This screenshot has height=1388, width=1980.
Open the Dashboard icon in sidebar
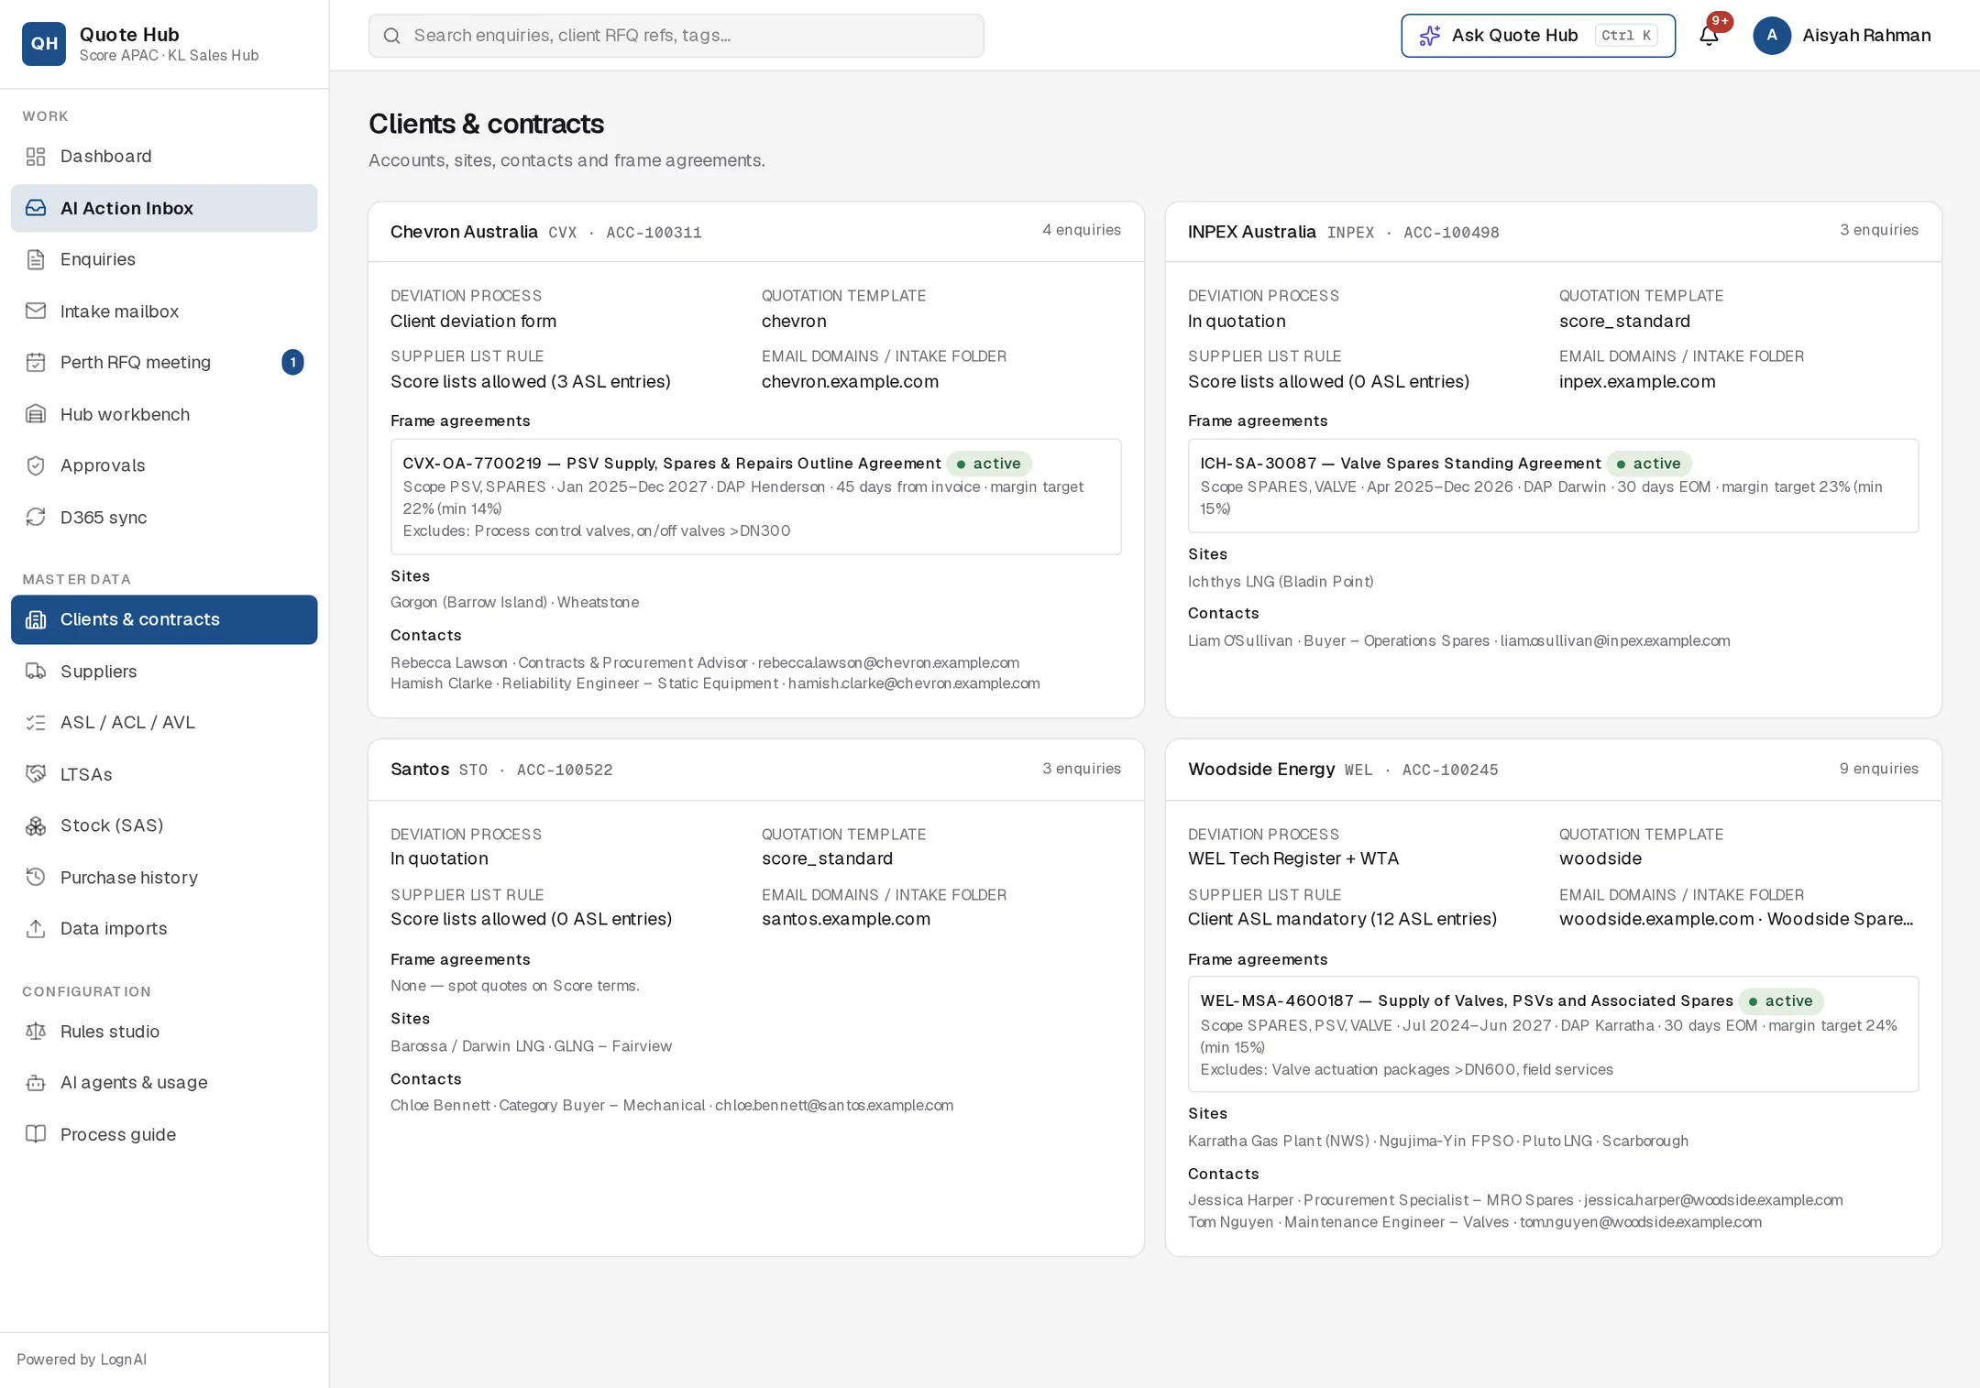(36, 157)
